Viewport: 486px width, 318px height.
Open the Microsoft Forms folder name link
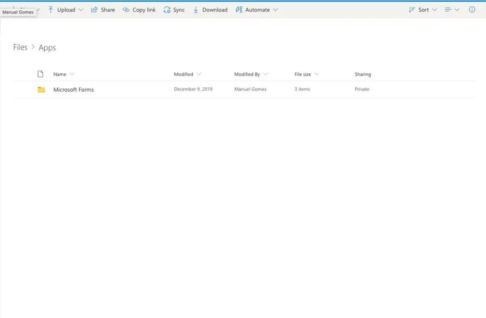73,89
